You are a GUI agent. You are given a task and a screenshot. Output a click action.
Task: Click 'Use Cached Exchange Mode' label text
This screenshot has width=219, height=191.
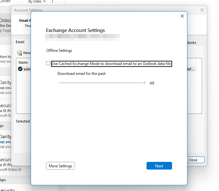click(111, 64)
